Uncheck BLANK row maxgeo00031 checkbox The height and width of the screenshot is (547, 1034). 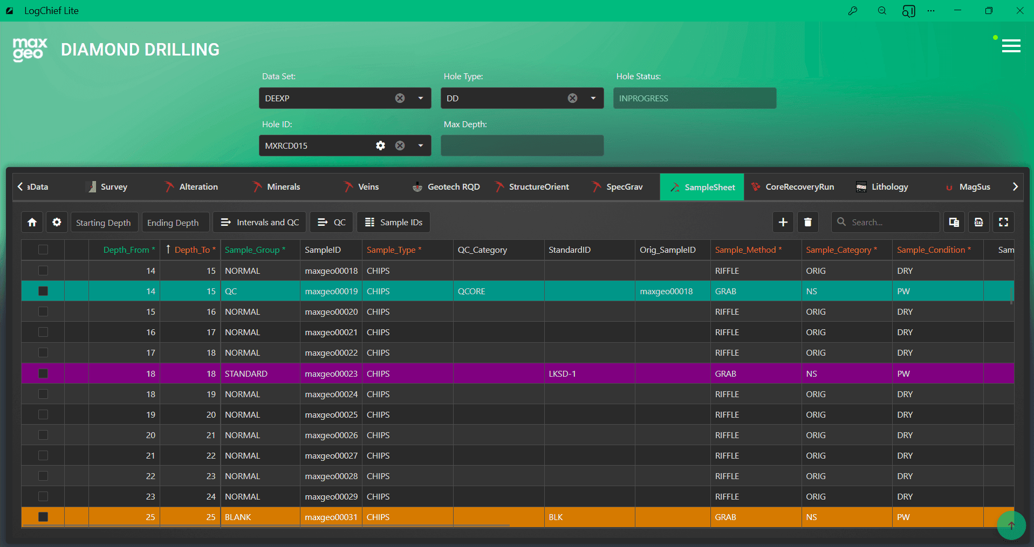[x=43, y=517]
